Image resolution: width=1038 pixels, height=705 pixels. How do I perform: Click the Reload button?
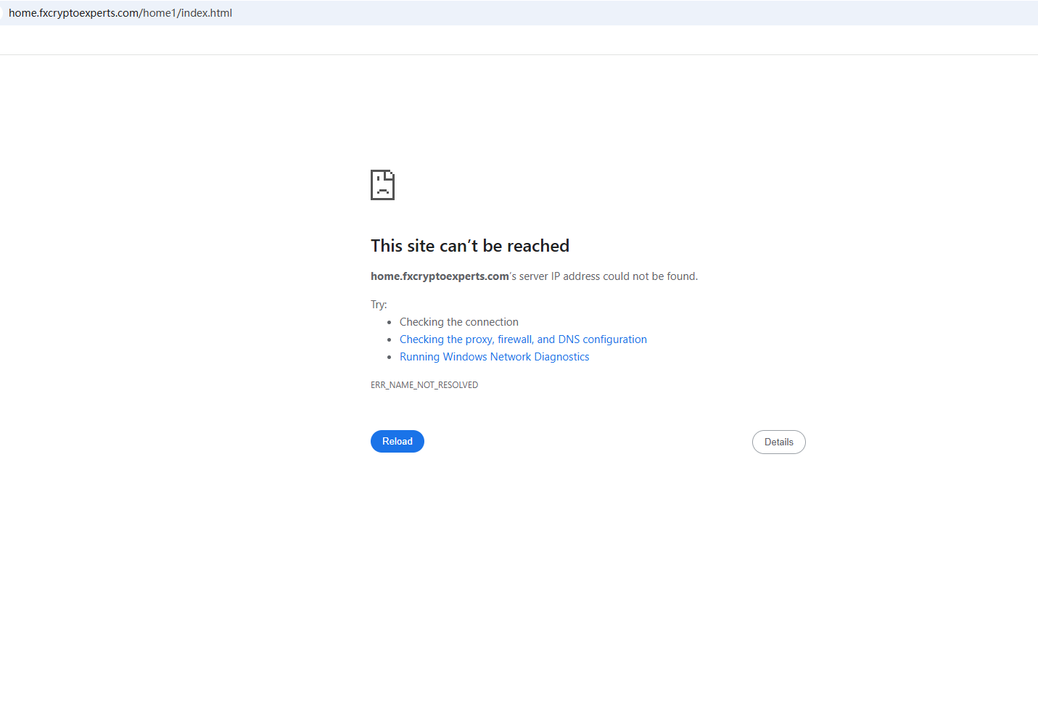(398, 441)
